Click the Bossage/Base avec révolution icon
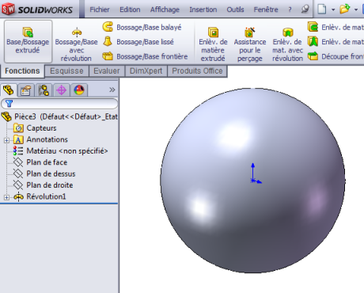 click(x=77, y=32)
